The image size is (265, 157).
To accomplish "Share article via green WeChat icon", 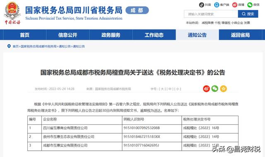I will coord(215,89).
